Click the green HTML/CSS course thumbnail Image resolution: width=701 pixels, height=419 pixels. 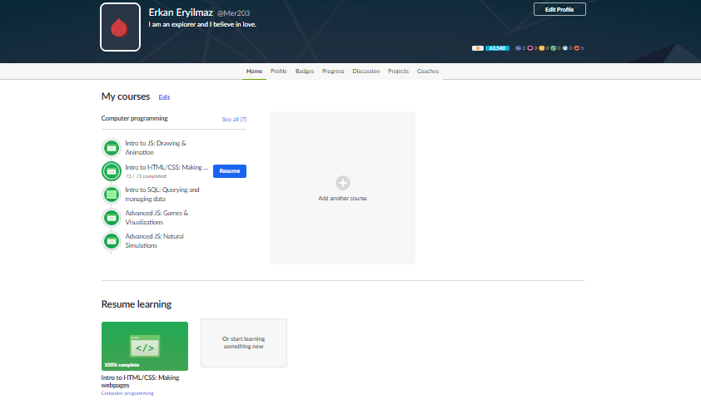(145, 347)
